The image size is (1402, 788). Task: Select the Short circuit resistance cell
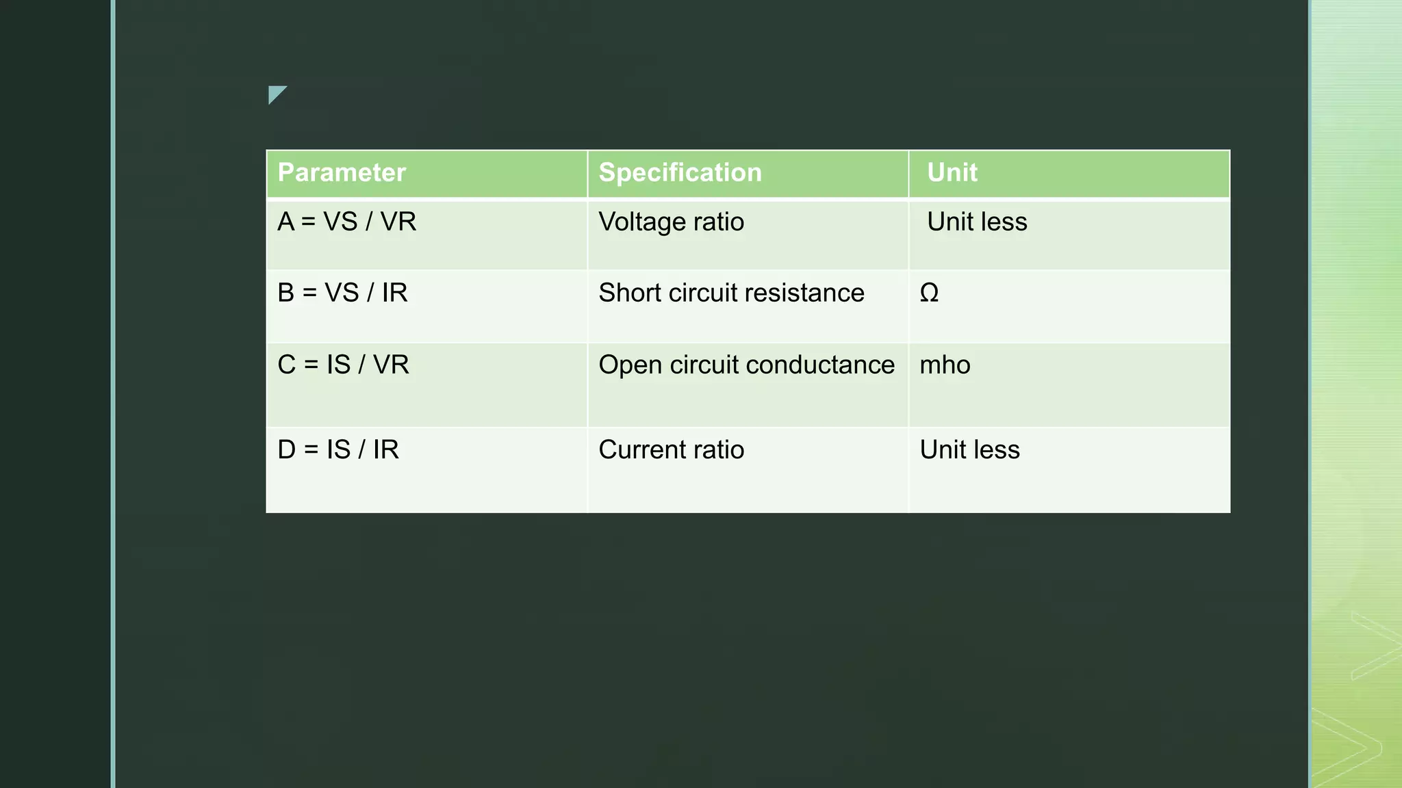[731, 293]
